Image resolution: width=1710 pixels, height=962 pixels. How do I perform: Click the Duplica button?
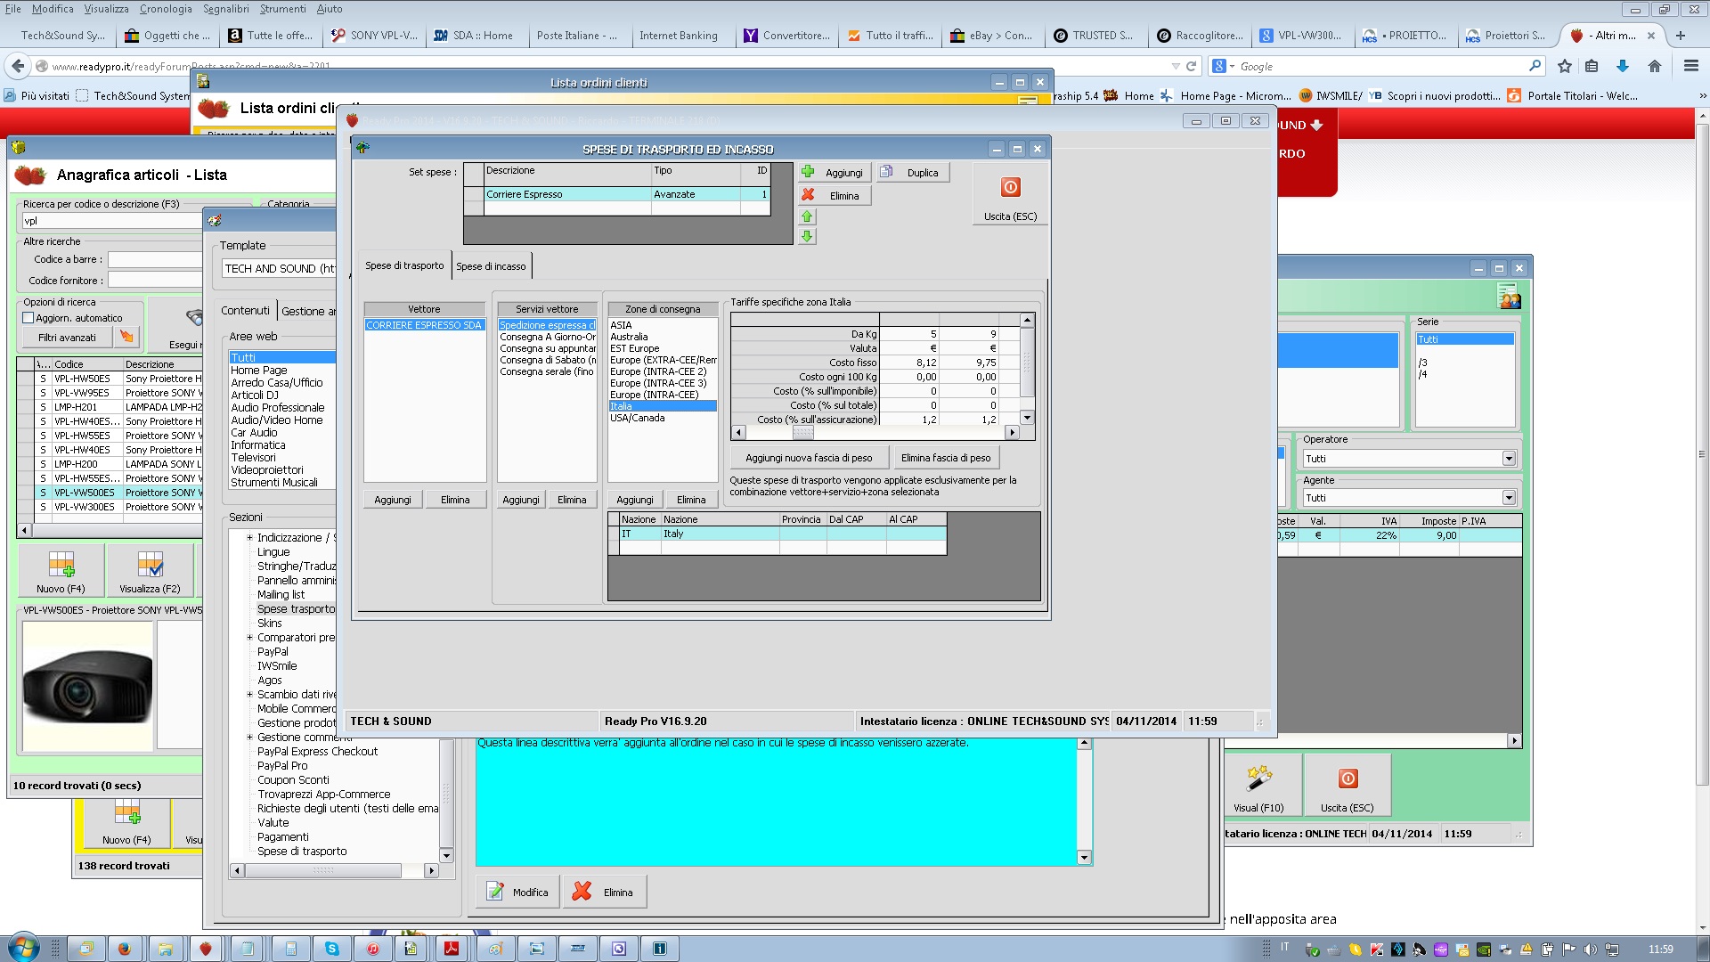pyautogui.click(x=914, y=173)
